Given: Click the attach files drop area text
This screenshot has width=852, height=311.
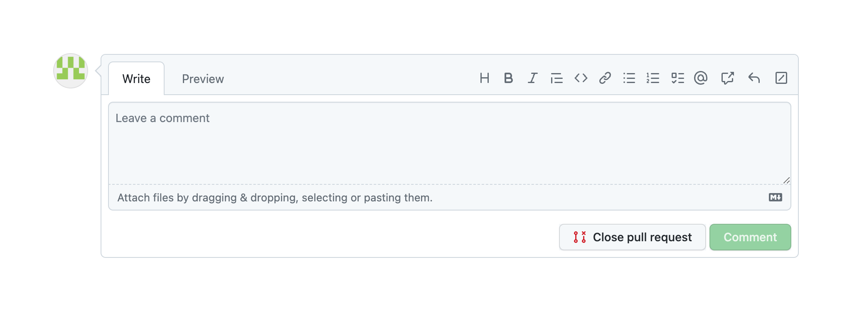Looking at the screenshot, I should [275, 198].
